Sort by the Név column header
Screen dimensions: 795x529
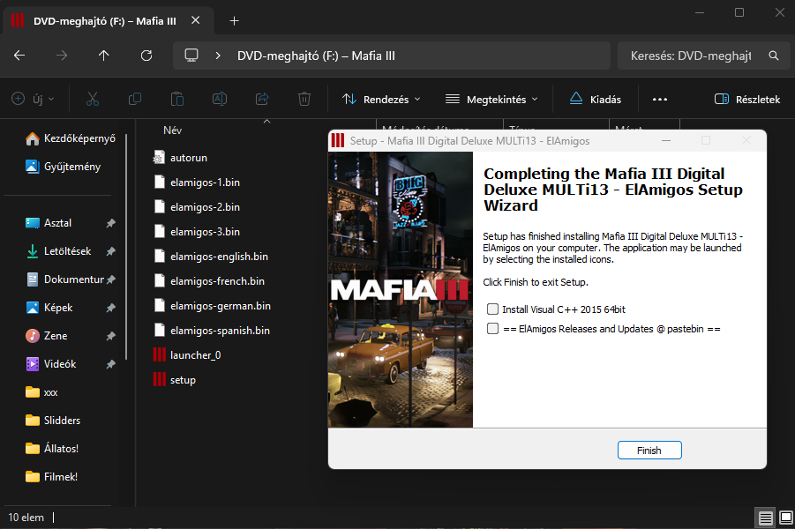pyautogui.click(x=172, y=130)
